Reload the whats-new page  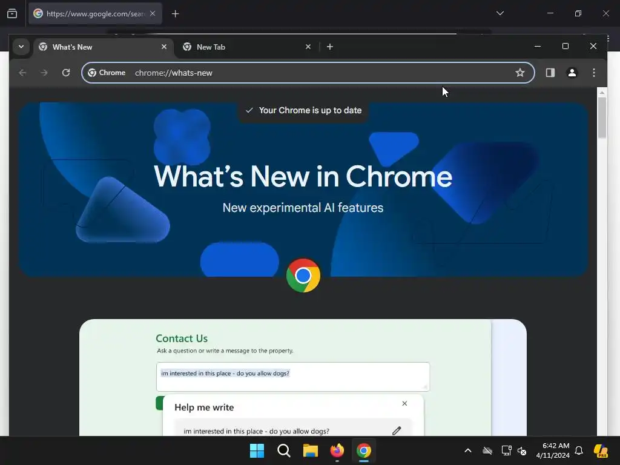coord(66,73)
